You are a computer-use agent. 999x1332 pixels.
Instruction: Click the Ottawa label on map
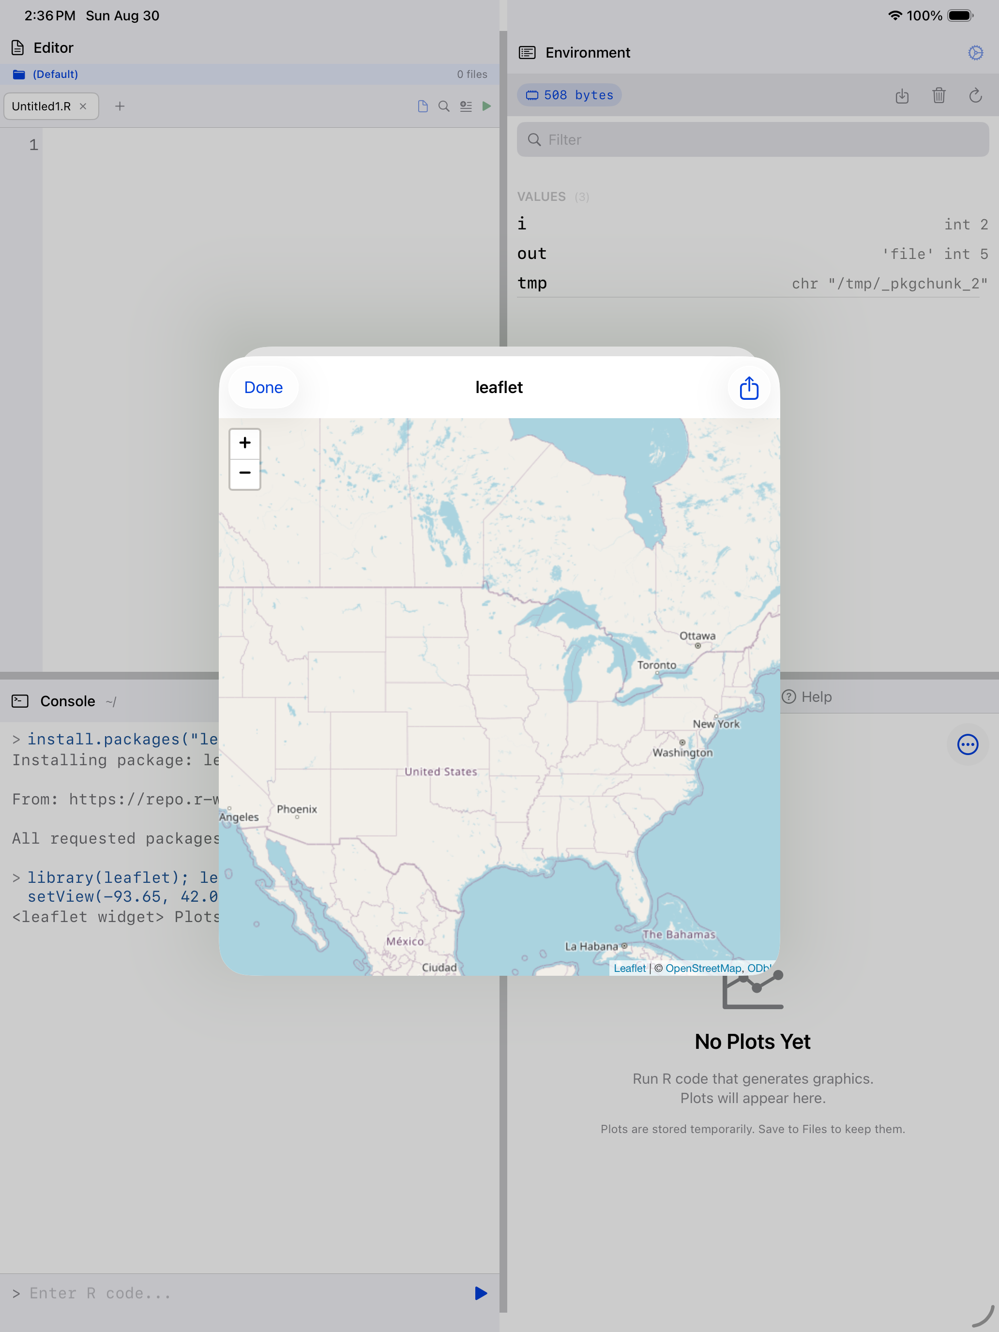697,636
